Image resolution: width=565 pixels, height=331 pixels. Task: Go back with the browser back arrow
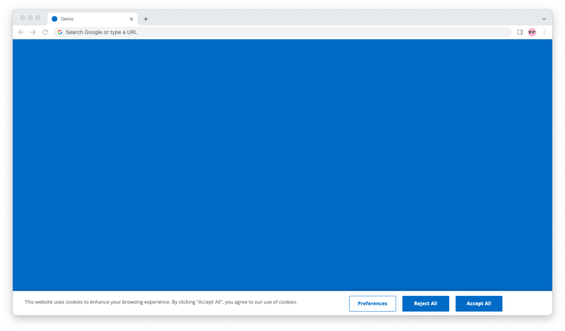[21, 32]
